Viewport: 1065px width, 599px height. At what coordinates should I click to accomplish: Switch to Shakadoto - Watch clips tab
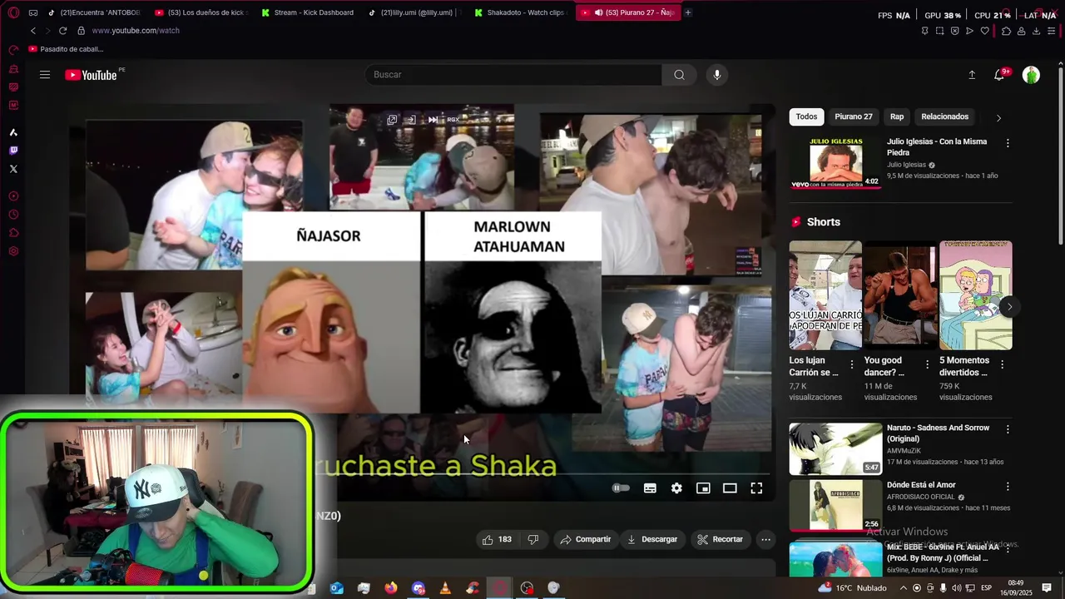tap(520, 12)
